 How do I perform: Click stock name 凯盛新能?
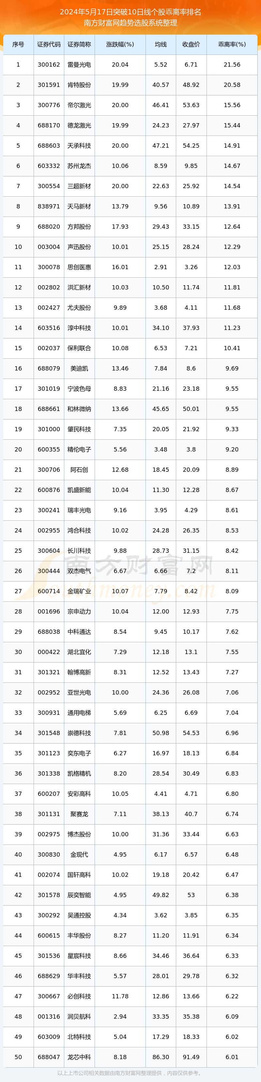79,490
